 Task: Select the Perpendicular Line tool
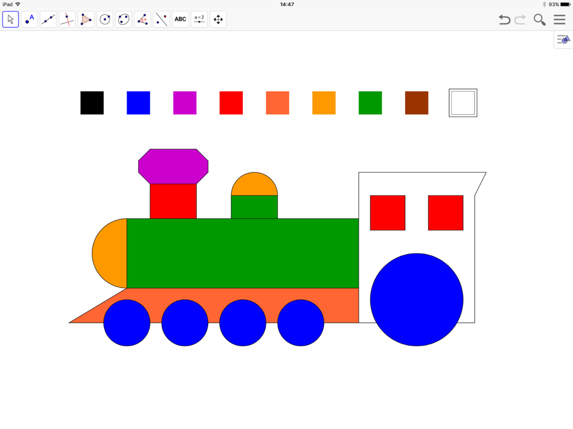click(67, 19)
